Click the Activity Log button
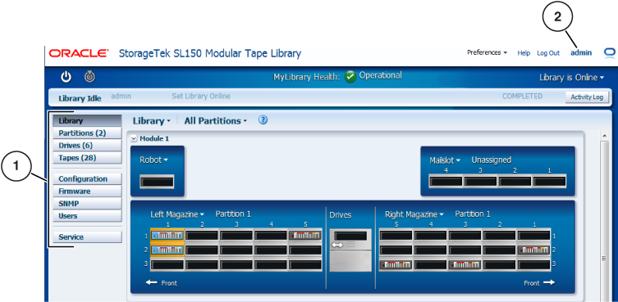This screenshot has height=302, width=618. tap(587, 97)
